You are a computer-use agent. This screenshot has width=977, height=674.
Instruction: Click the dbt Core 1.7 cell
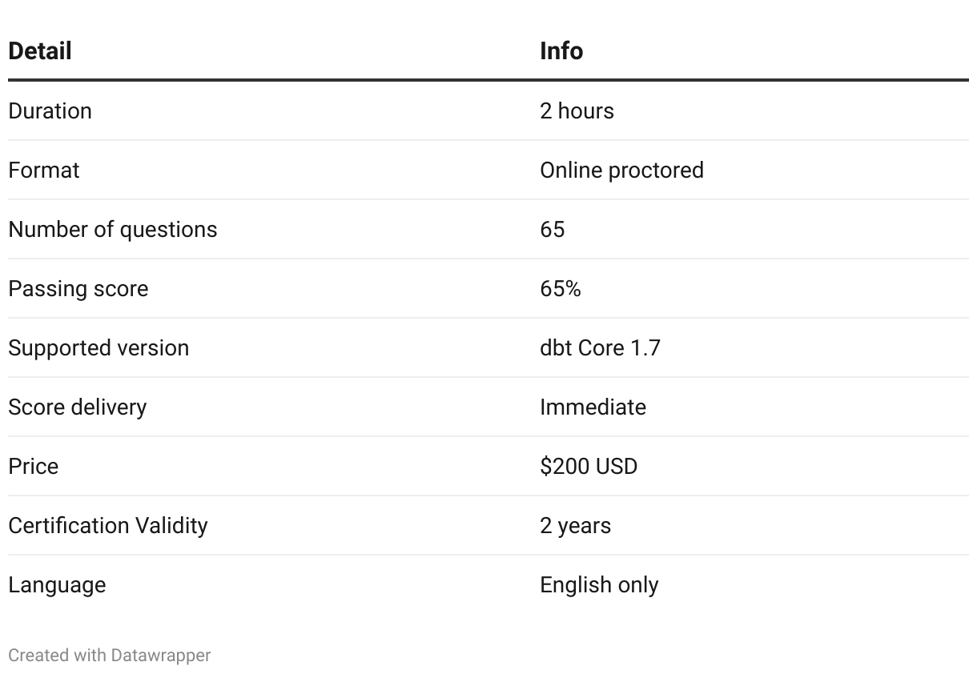tap(600, 347)
